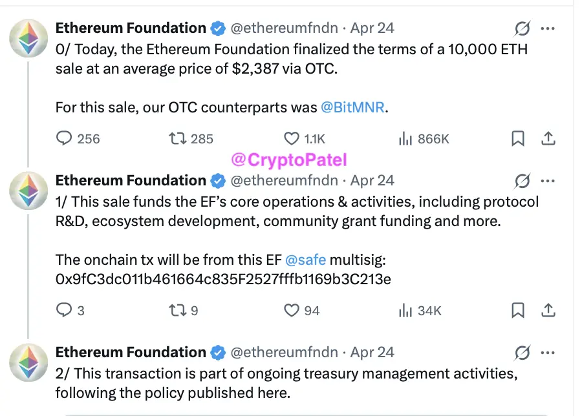The image size is (582, 416).
Task: Share the first Ethereum Foundation tweet
Action: [548, 139]
